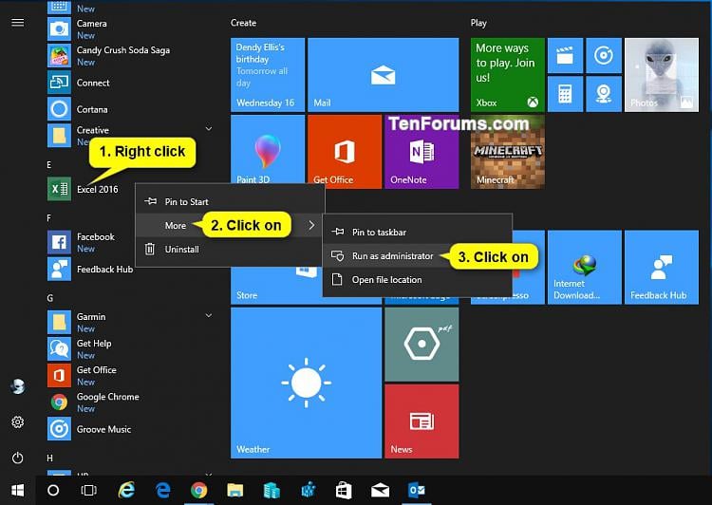This screenshot has width=712, height=505.
Task: Open Get Help app icon
Action: (x=59, y=348)
